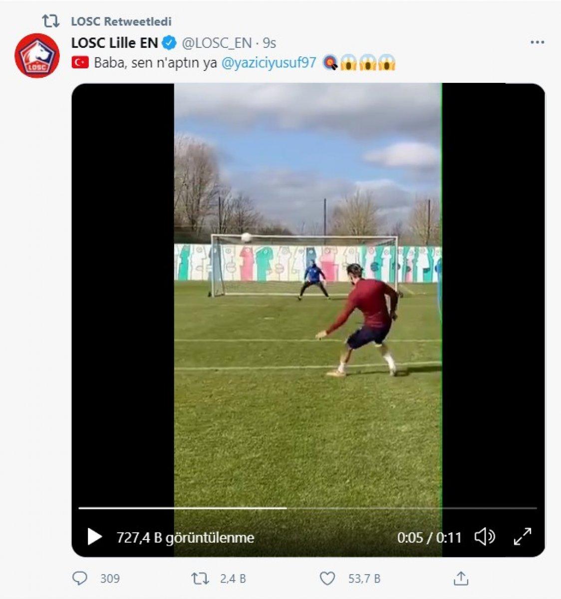Click the LOSC club crest avatar
This screenshot has width=561, height=599.
click(x=39, y=53)
